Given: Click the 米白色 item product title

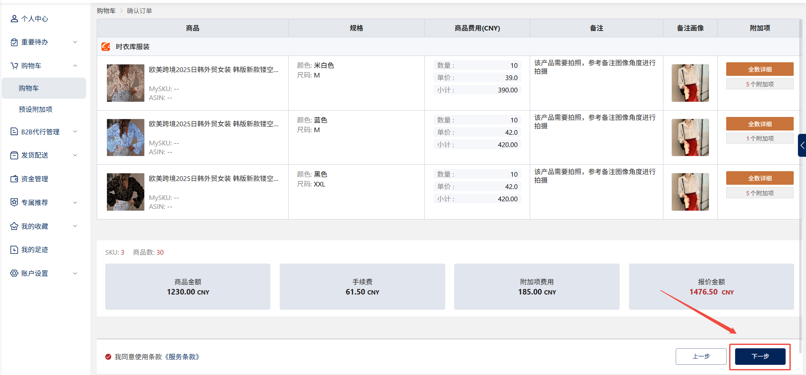Looking at the screenshot, I should (213, 69).
